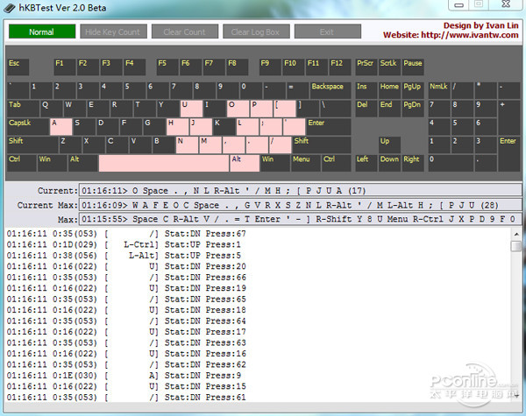Viewport: 526px width, 416px height.
Task: Click the hKBTest title bar app icon
Action: pyautogui.click(x=10, y=8)
